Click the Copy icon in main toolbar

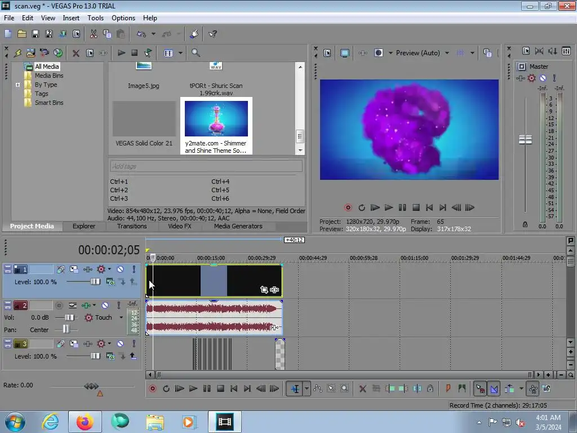pyautogui.click(x=107, y=34)
